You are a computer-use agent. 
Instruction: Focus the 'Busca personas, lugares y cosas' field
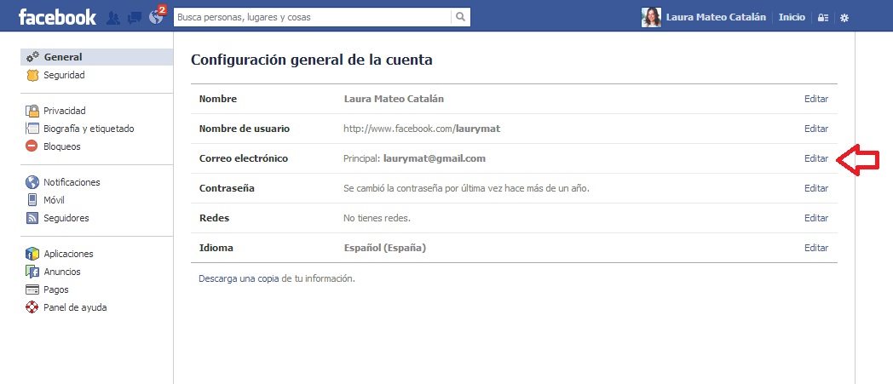click(311, 17)
